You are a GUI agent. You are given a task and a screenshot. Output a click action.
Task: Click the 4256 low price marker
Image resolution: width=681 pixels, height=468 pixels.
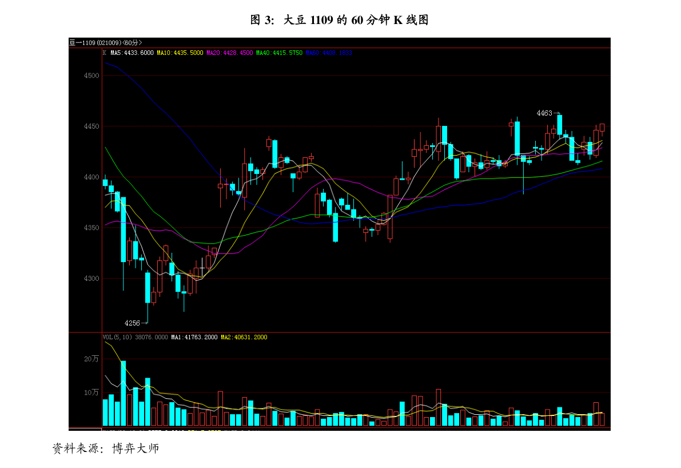136,323
